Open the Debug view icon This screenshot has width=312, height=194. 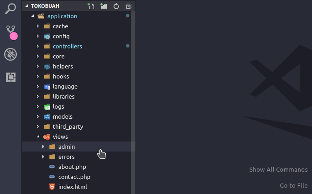coord(10,54)
